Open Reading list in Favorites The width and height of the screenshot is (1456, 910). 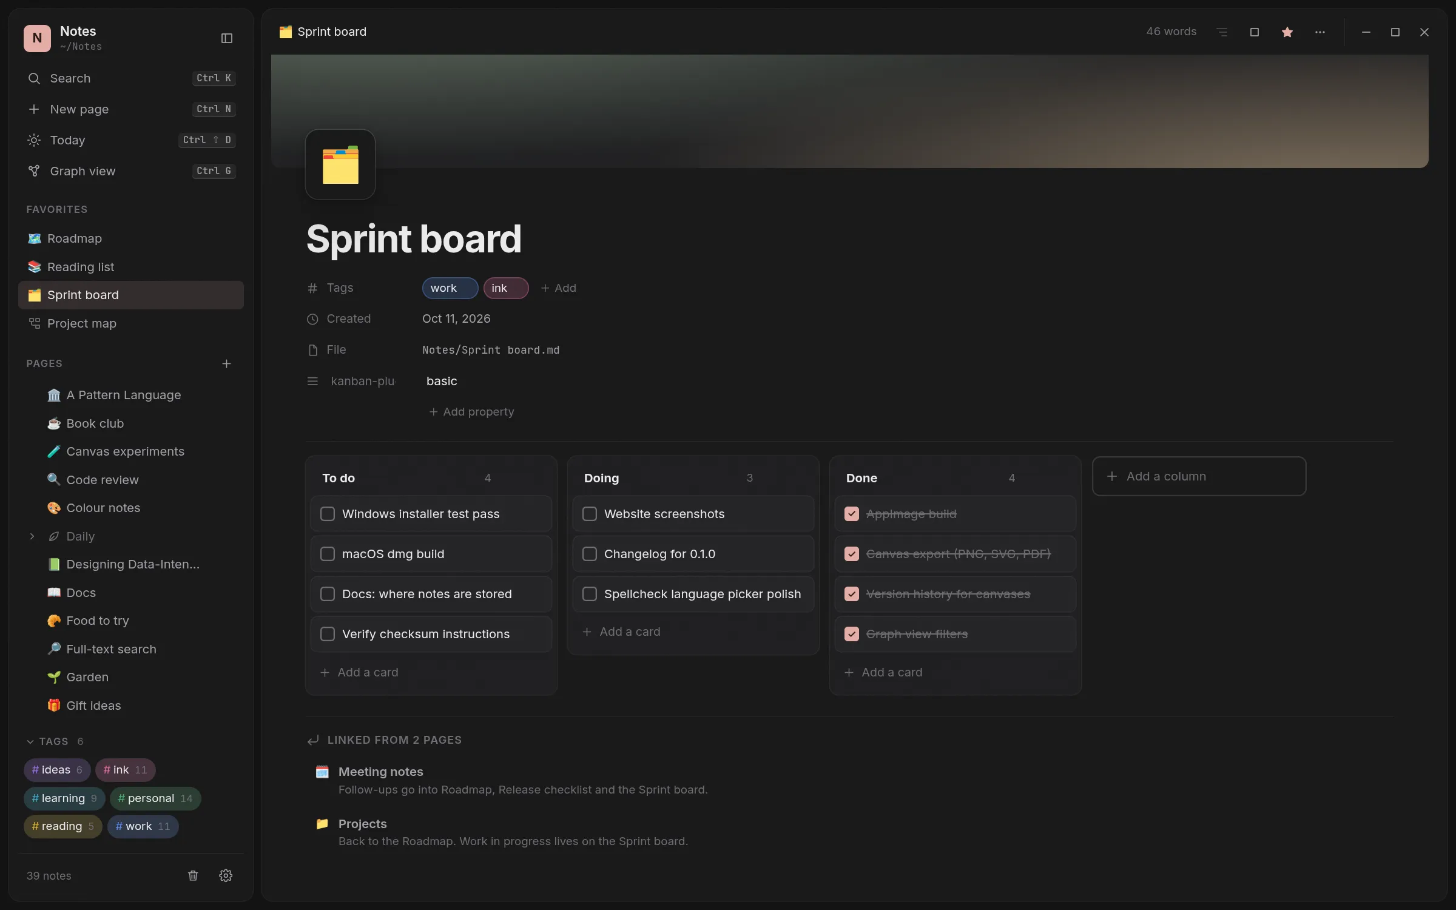(131, 267)
